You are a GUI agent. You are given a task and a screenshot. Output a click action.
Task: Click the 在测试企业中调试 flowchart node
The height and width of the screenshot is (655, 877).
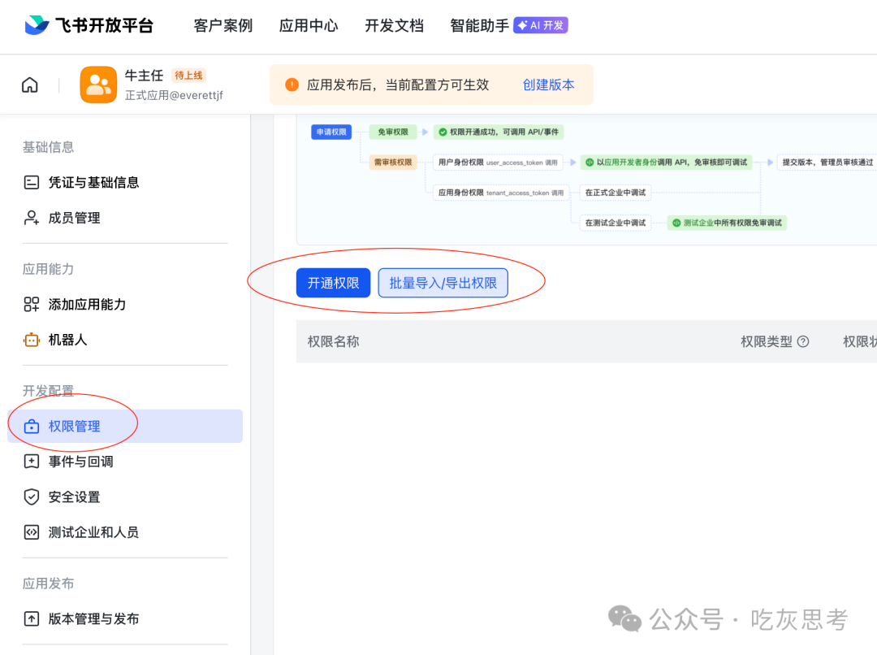(x=616, y=223)
